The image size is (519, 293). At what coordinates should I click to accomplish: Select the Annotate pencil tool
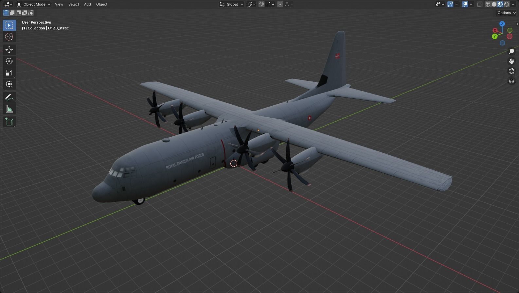pos(9,97)
